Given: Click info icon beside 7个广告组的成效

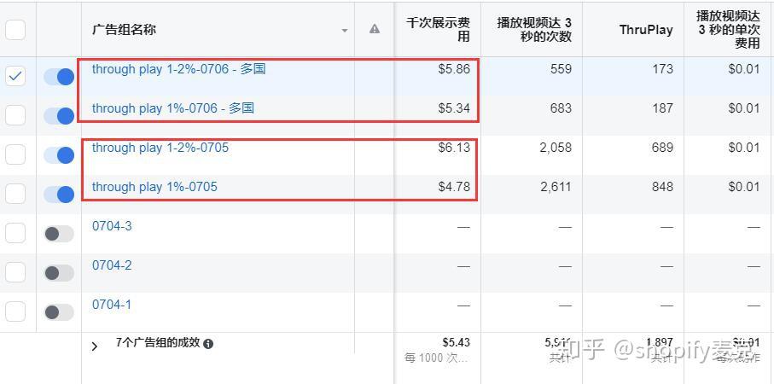Looking at the screenshot, I should coord(208,343).
